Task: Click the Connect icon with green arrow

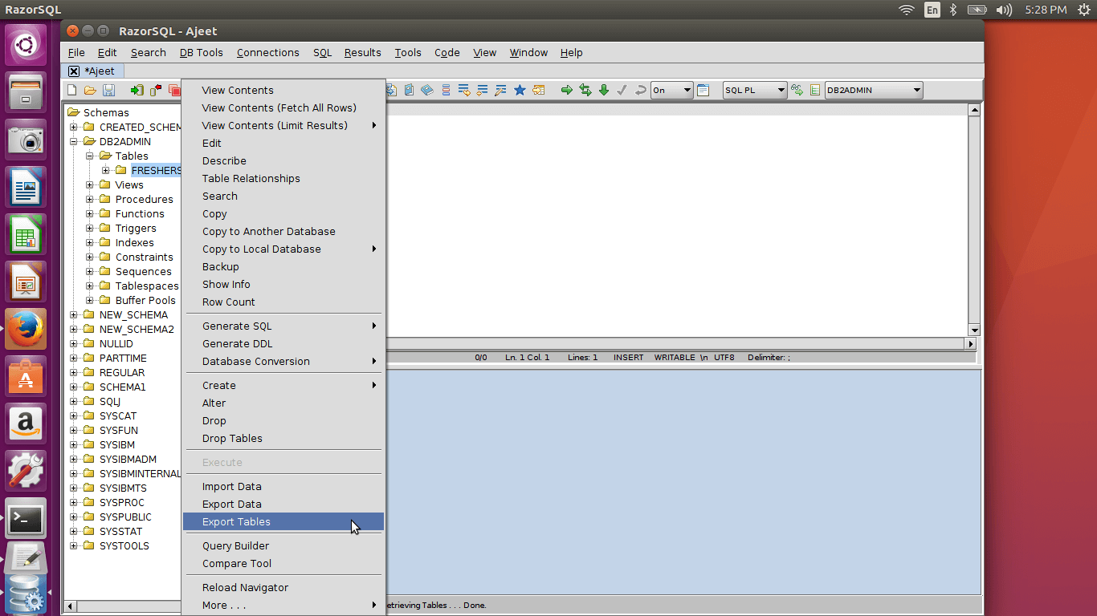Action: [x=137, y=91]
